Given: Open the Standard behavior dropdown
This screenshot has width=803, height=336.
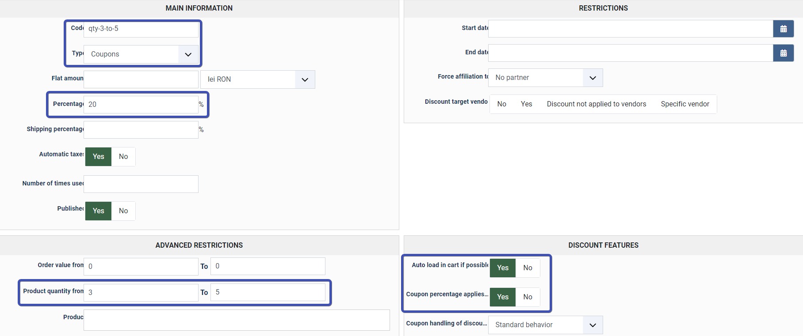Looking at the screenshot, I should [545, 325].
